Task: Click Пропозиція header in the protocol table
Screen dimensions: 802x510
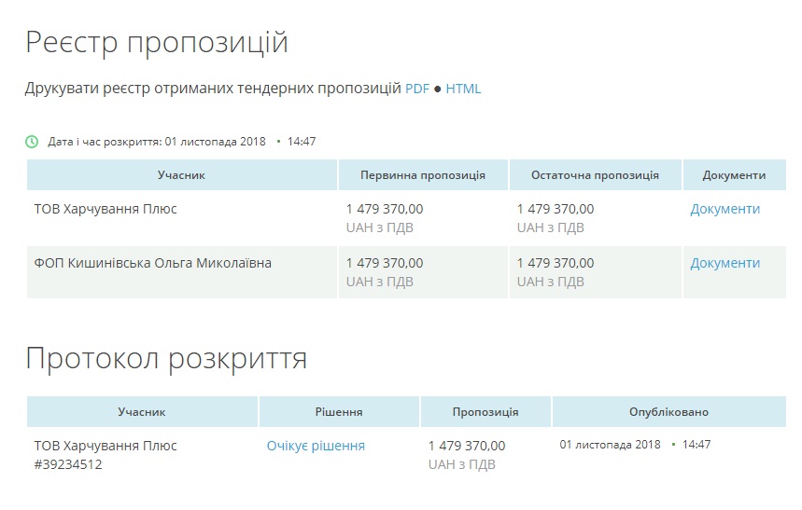Action: [x=485, y=412]
